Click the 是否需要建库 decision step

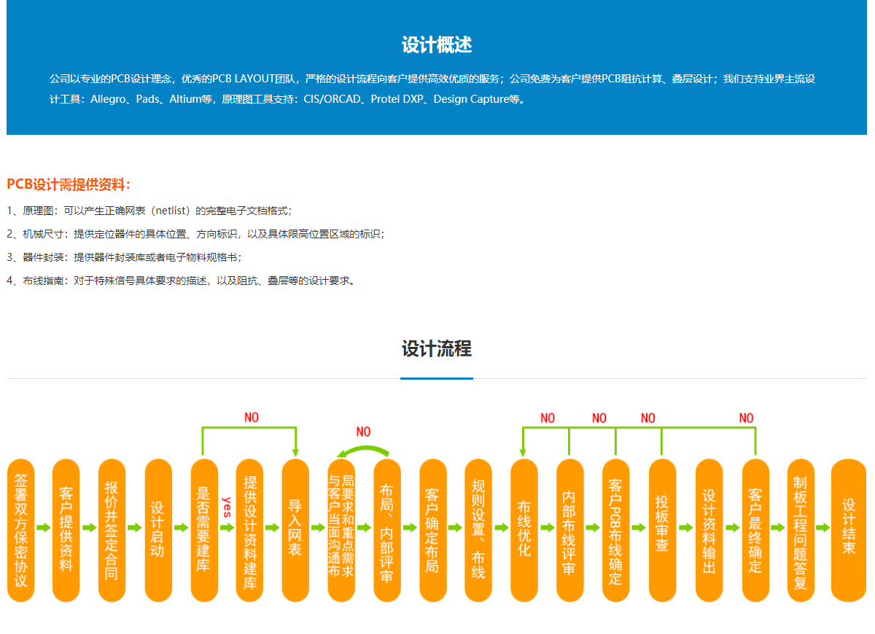pyautogui.click(x=204, y=530)
